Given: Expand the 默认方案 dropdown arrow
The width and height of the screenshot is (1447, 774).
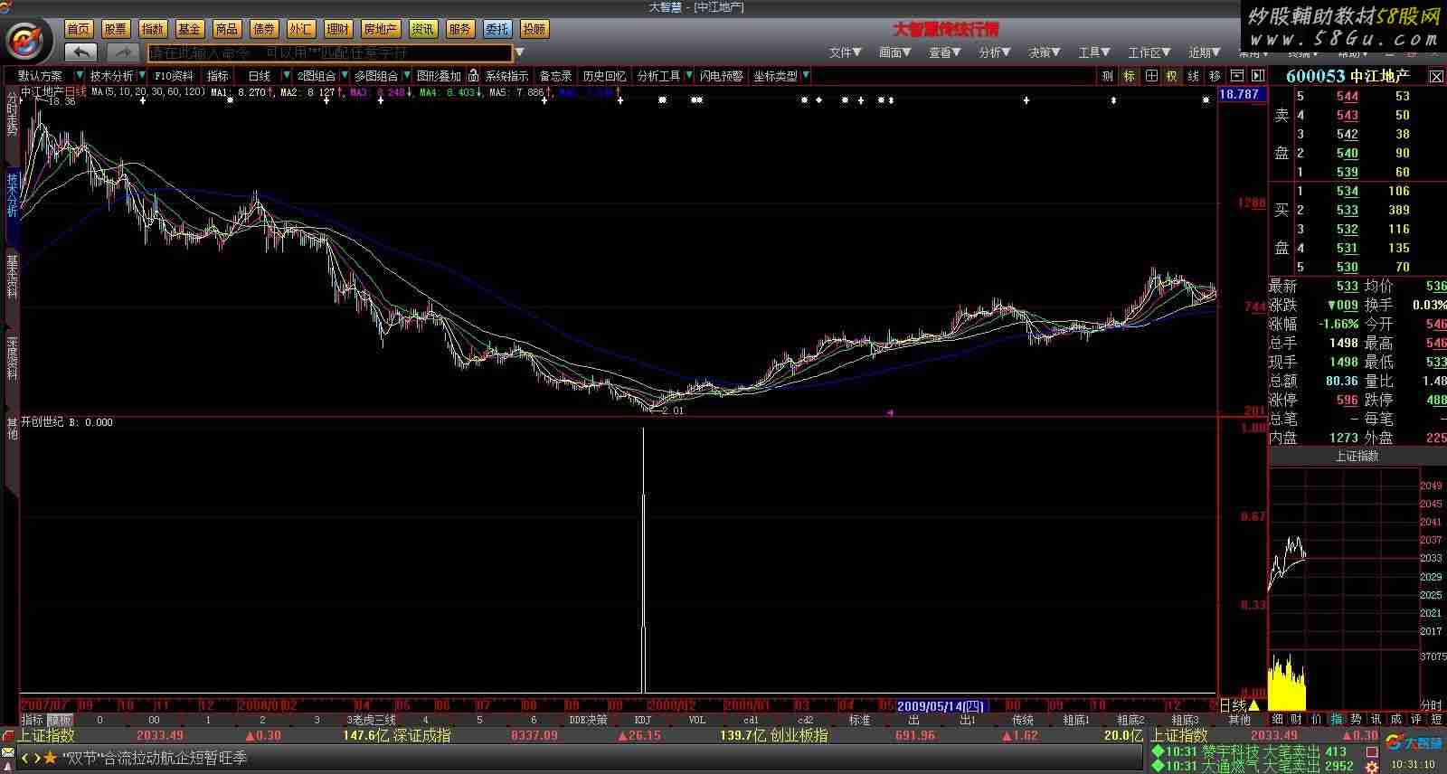Looking at the screenshot, I should (x=80, y=76).
